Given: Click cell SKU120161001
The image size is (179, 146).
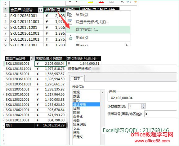Looking at the screenshot, I should [x=20, y=95].
